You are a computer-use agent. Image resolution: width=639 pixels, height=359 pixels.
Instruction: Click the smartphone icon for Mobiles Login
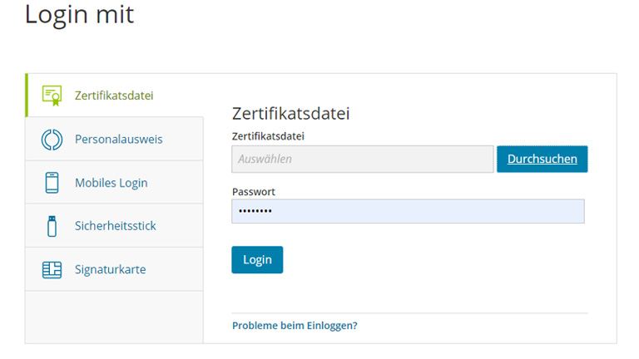[x=52, y=183]
